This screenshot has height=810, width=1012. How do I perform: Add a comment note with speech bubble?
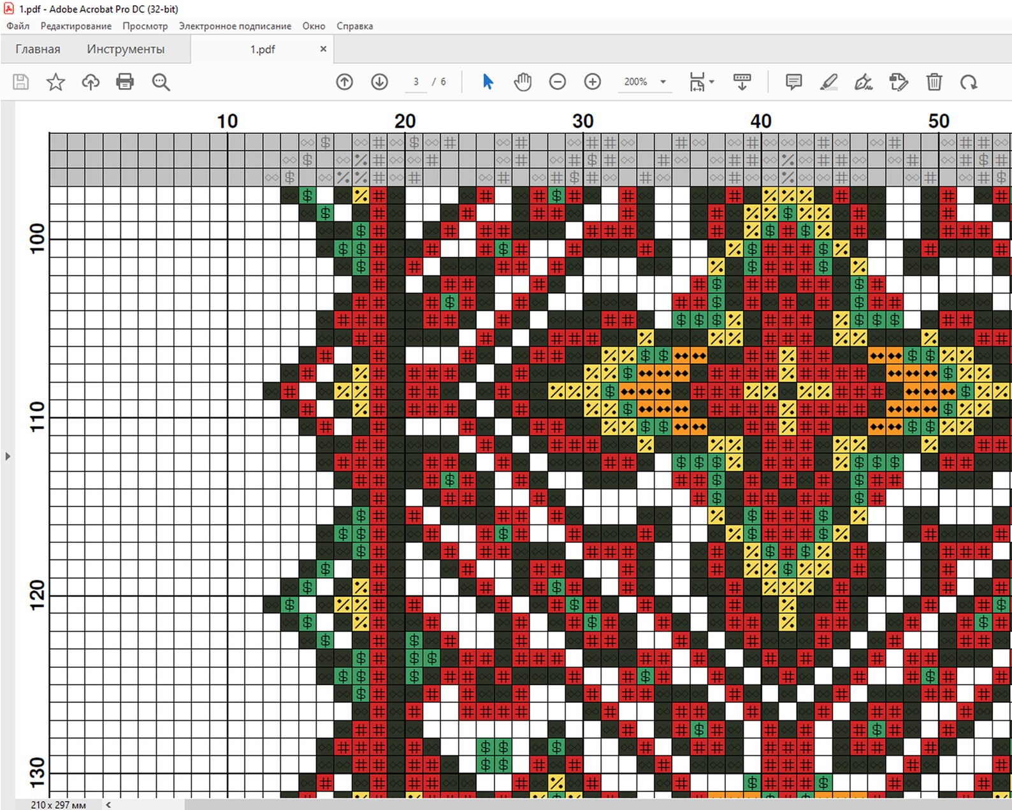click(x=793, y=82)
